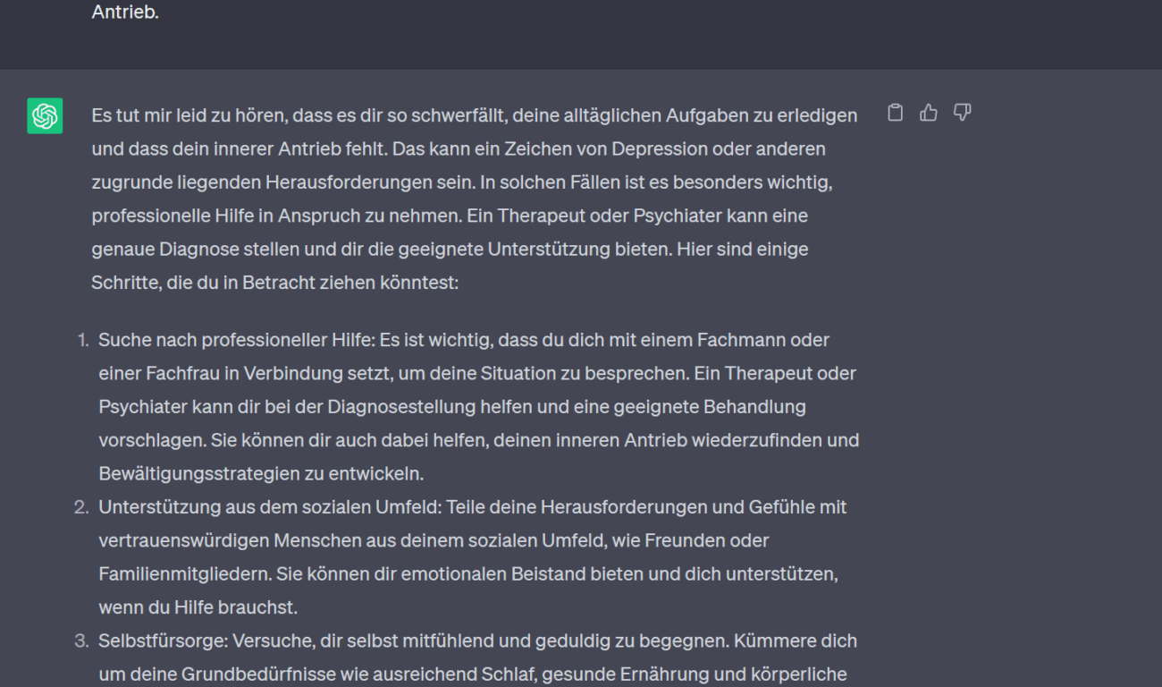Click the list number "3." marker
1162x687 pixels.
coord(81,640)
